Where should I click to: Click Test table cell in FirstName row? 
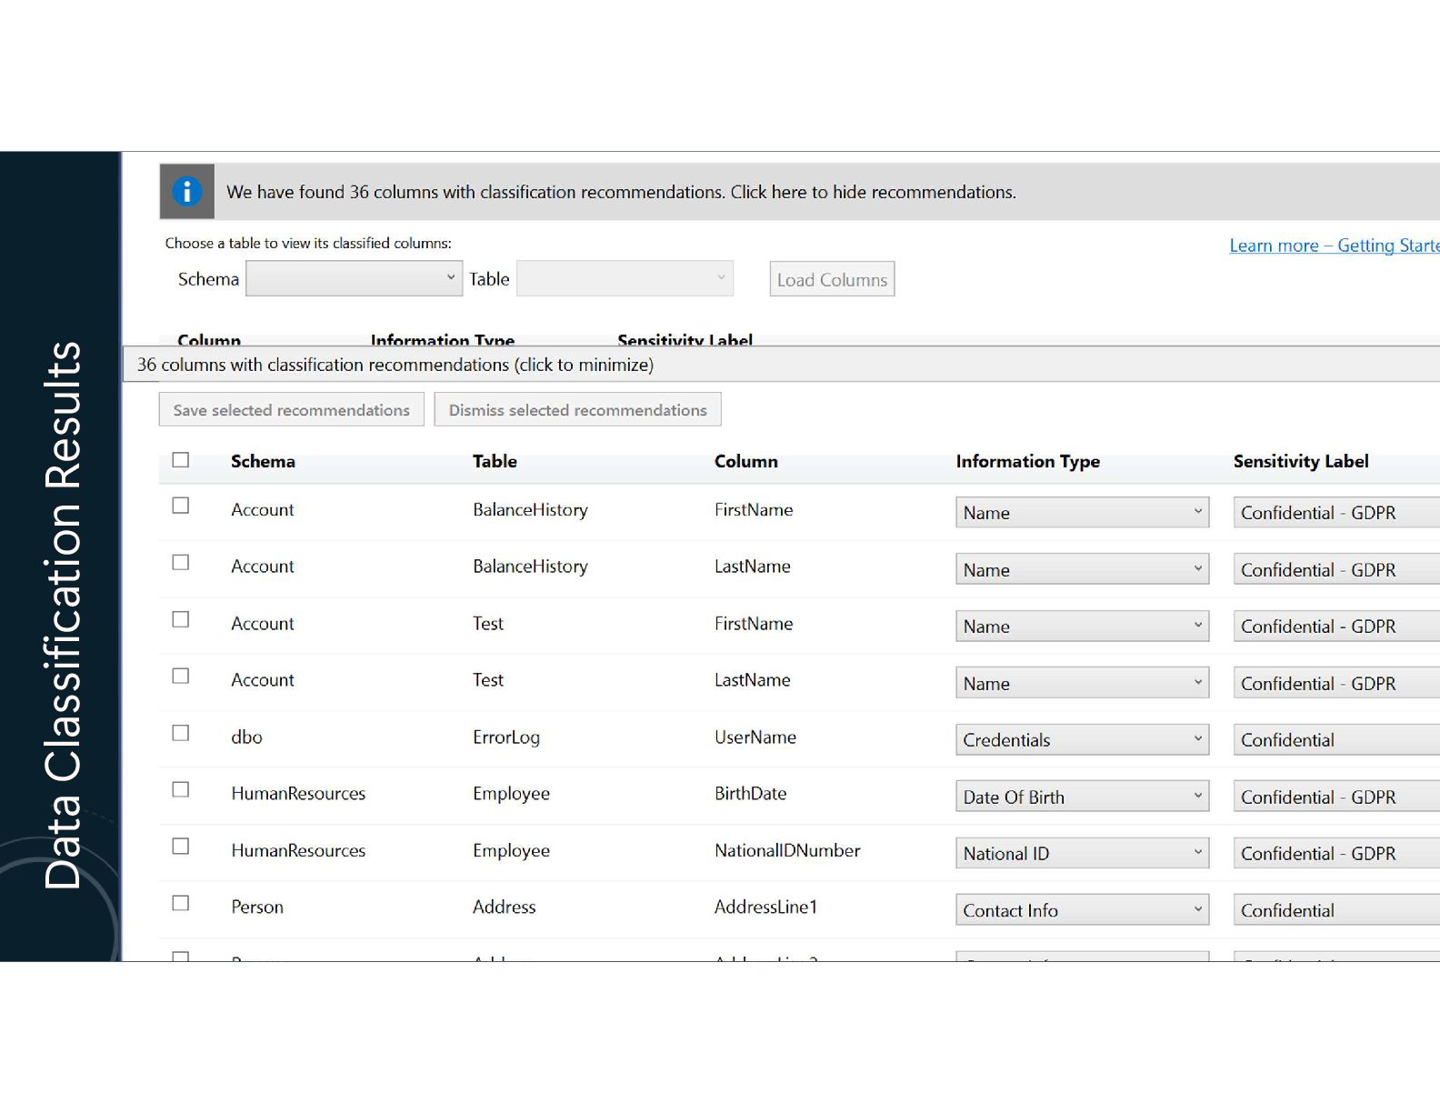tap(488, 623)
